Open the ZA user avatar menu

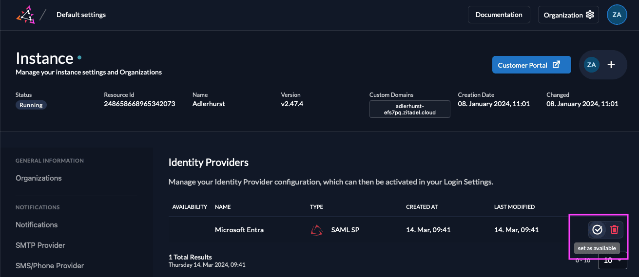617,15
